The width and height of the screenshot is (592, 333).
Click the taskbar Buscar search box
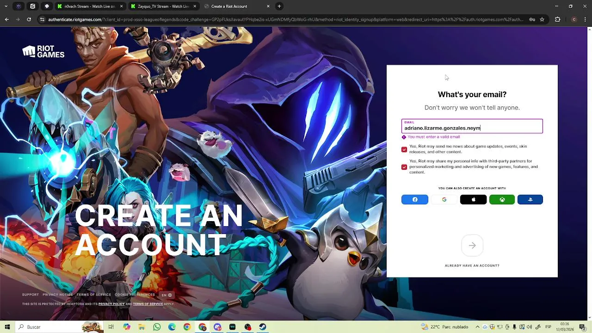[x=59, y=327]
